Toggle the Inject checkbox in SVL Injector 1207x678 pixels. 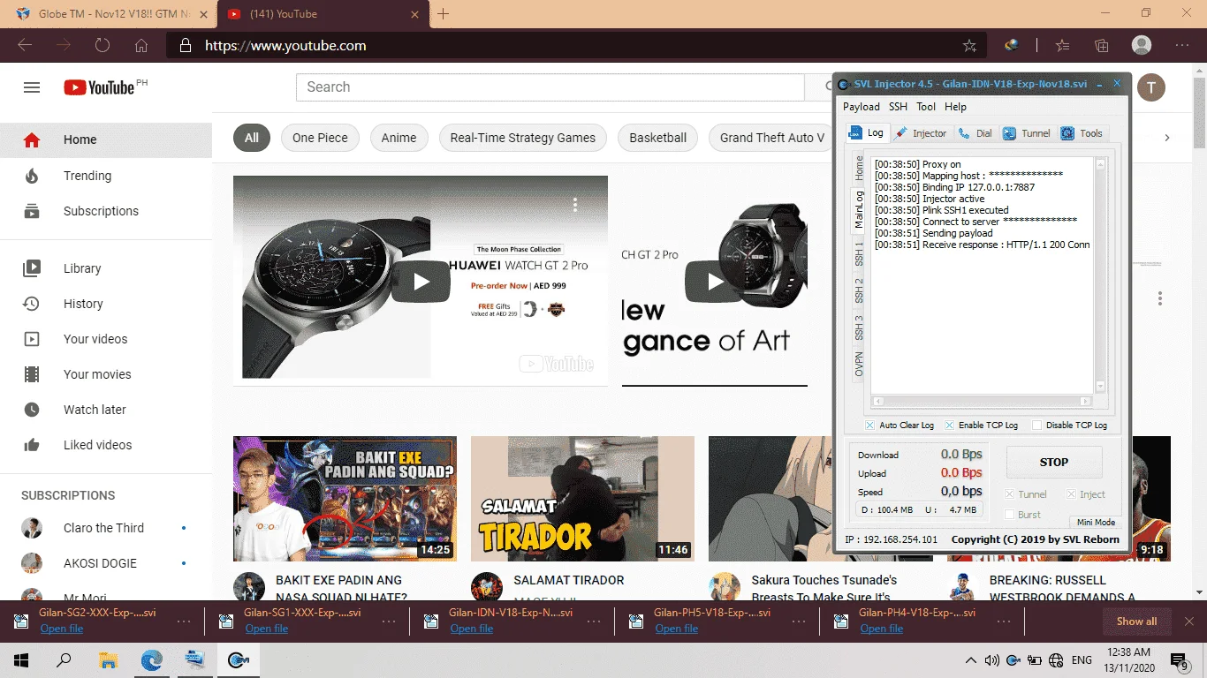pos(1072,494)
